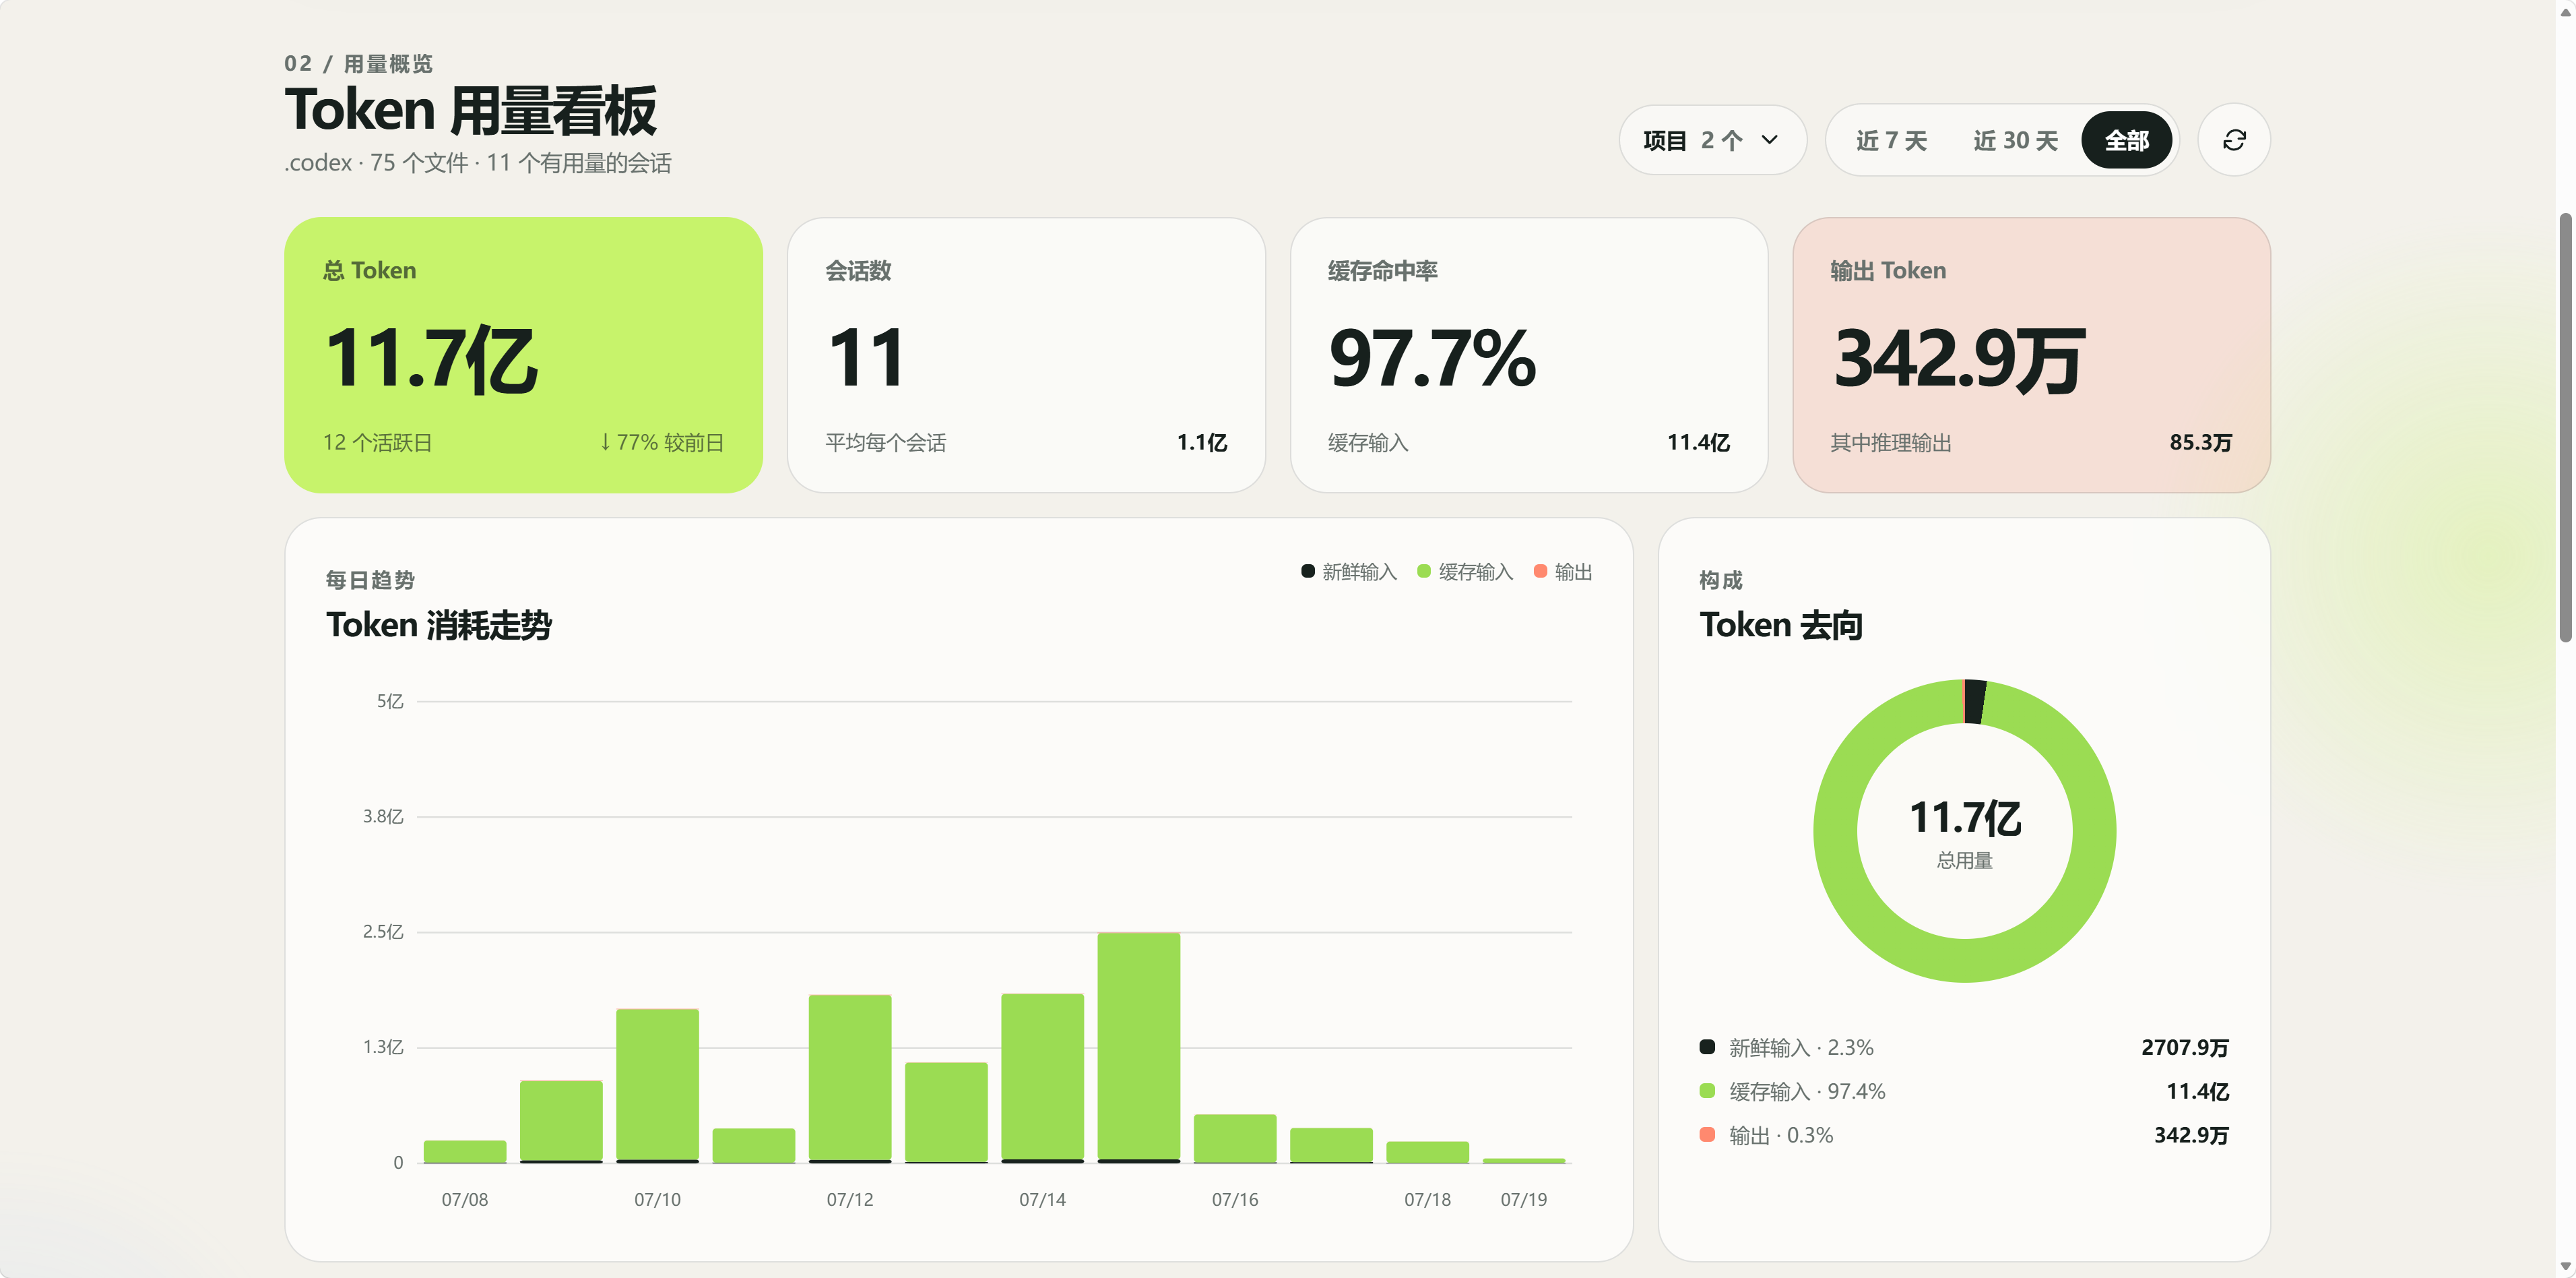Image resolution: width=2576 pixels, height=1278 pixels.
Task: Expand the chevron beside 项目 selector
Action: point(1770,140)
